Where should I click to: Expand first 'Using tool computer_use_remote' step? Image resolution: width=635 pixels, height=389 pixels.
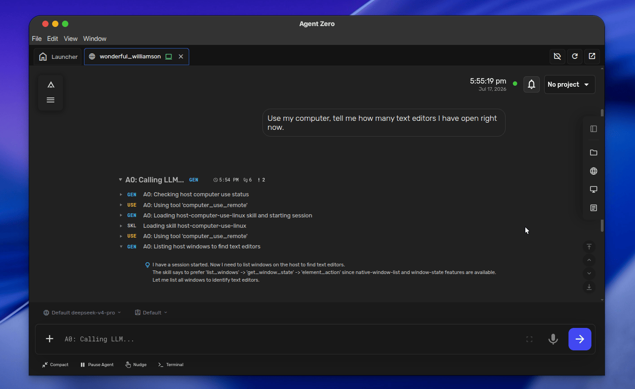(121, 205)
